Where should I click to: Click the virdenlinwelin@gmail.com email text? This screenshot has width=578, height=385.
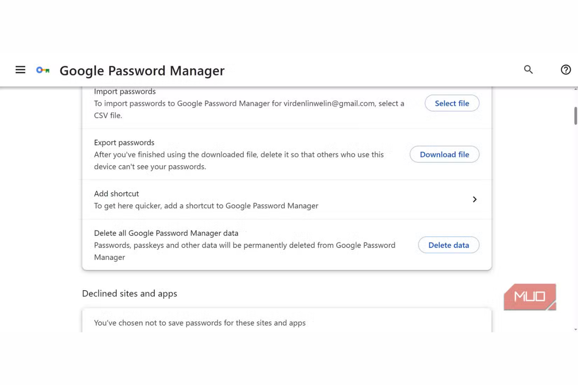coord(329,103)
